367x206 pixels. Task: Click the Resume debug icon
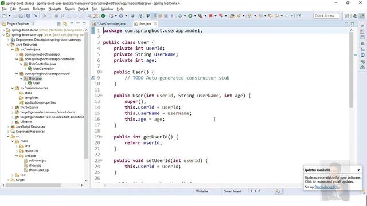44,16
